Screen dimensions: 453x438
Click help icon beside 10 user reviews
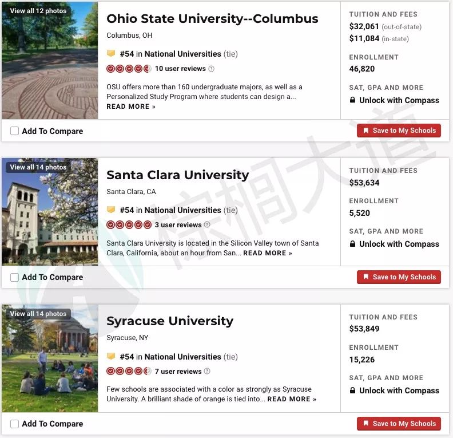(212, 69)
